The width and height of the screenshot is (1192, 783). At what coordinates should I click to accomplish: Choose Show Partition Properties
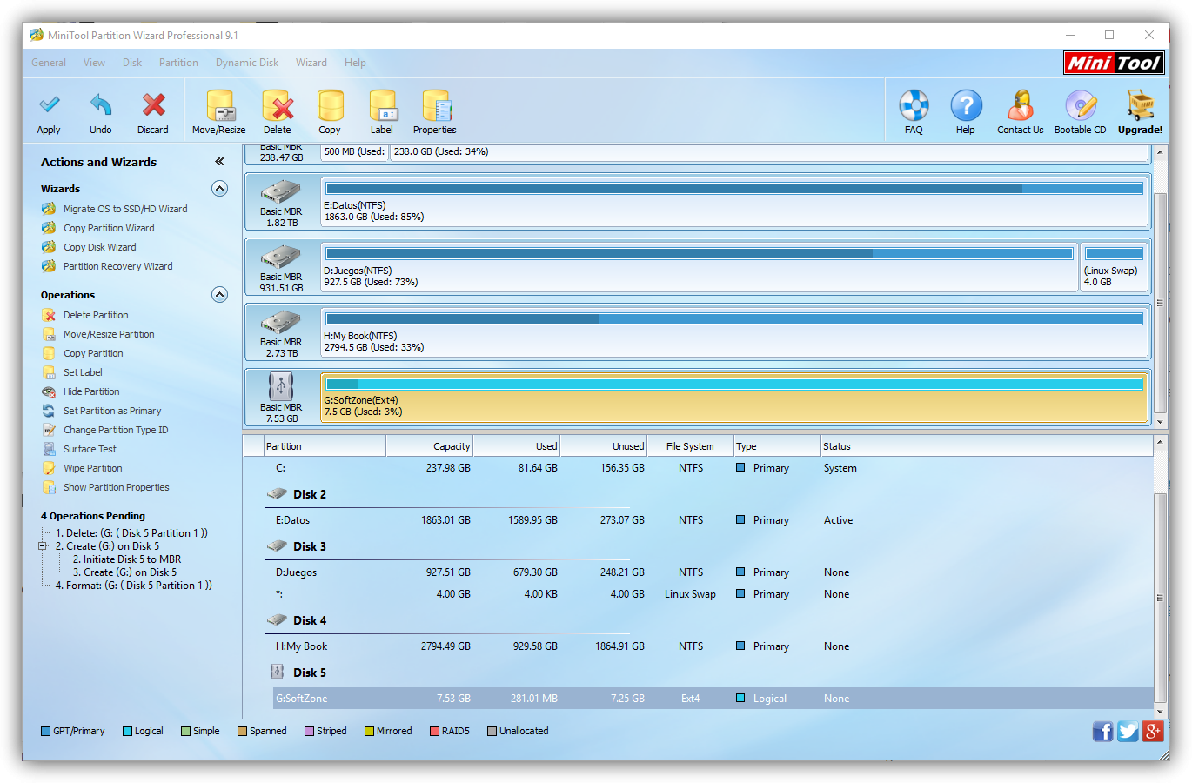[116, 487]
